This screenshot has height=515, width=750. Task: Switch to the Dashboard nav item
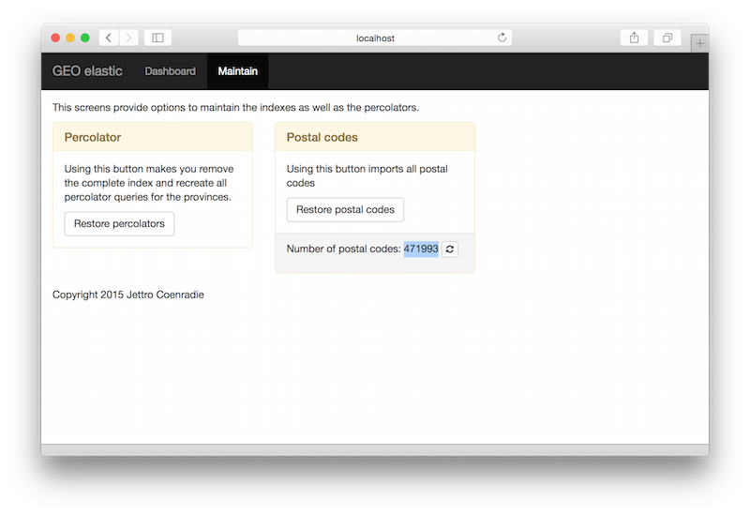(x=170, y=71)
